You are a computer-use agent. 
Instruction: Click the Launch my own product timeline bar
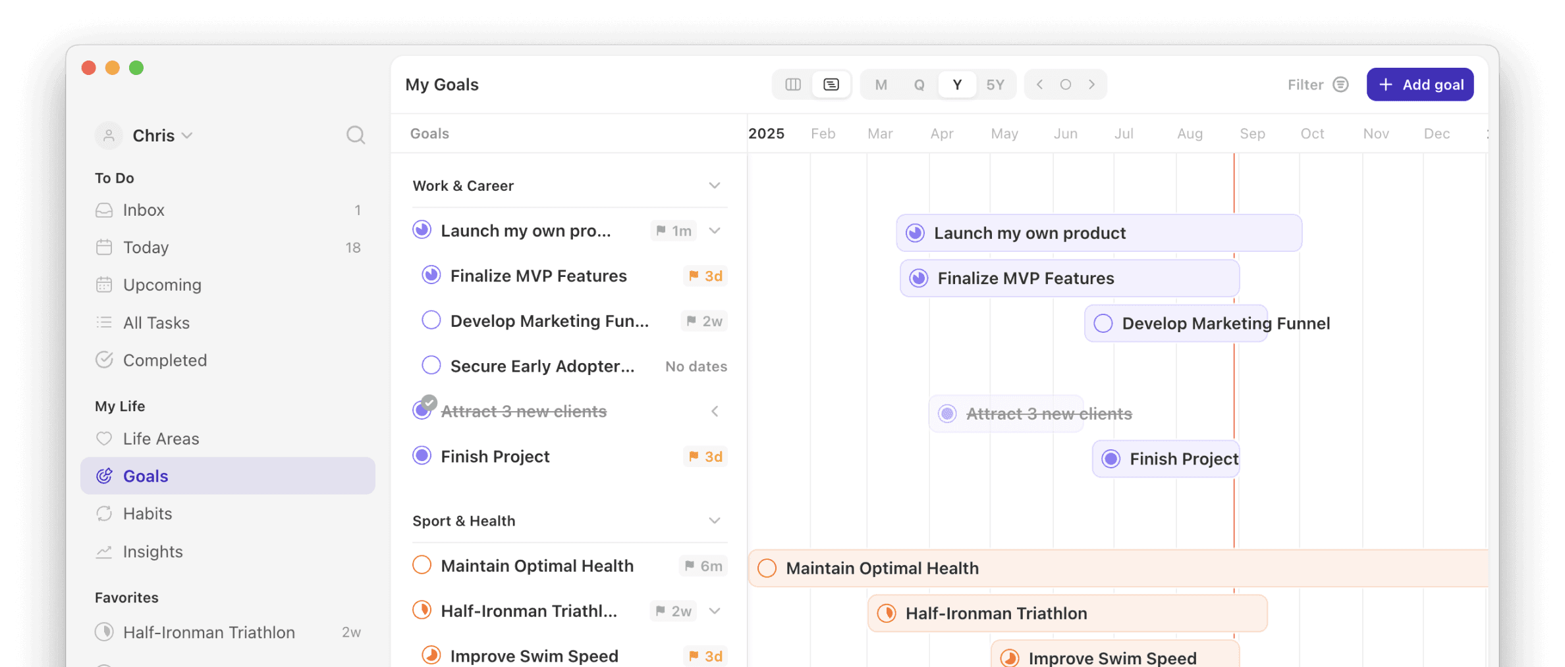click(x=1099, y=233)
